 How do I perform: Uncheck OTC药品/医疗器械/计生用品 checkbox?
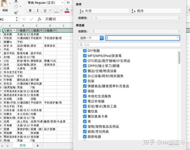pos(85,61)
